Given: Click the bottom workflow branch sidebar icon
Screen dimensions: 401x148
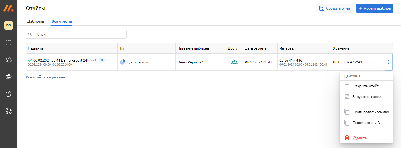Looking at the screenshot, I should coord(9,111).
